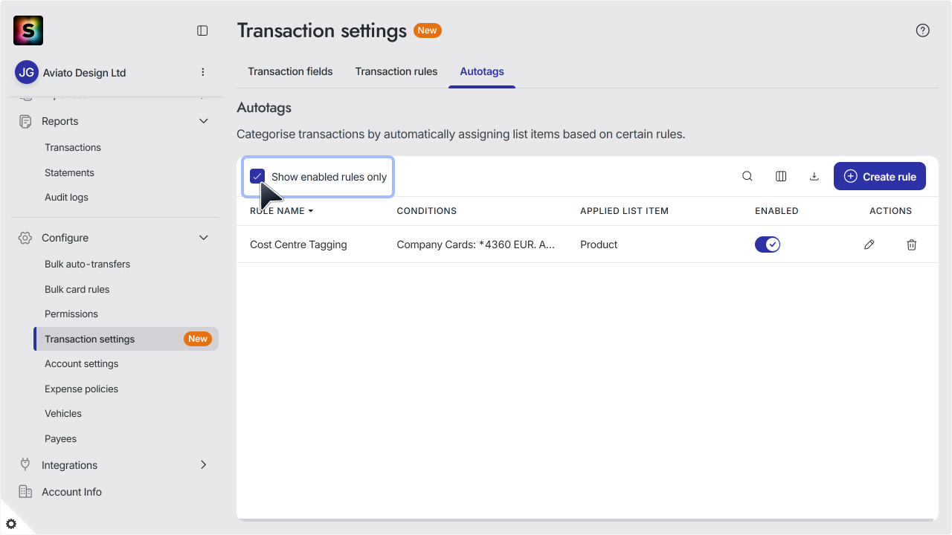Click the orange New badge by title
Image resolution: width=952 pixels, height=535 pixels.
coord(428,30)
